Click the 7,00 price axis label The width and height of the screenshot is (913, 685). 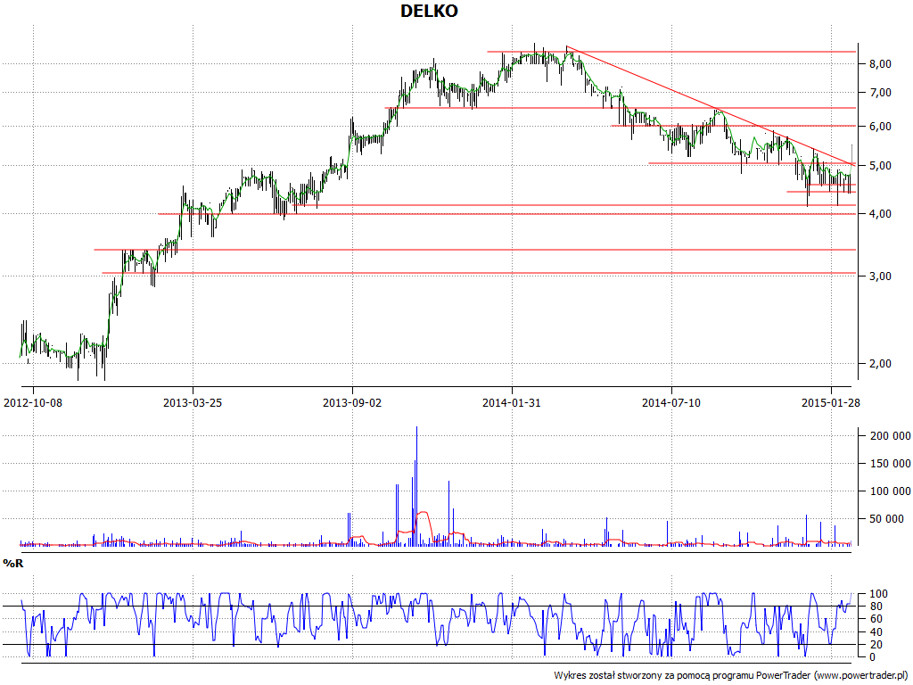[880, 93]
